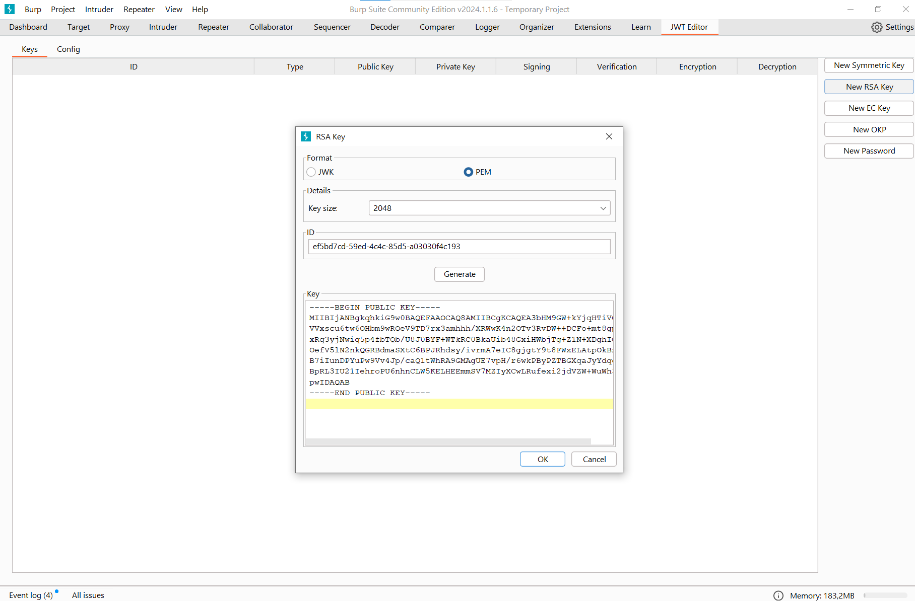Click the New RSA Key button
This screenshot has width=915, height=601.
pyautogui.click(x=869, y=87)
